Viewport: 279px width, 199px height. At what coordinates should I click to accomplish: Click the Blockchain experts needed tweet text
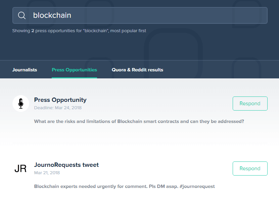(x=124, y=186)
